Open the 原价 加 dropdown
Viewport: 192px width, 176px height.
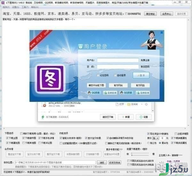156,138
